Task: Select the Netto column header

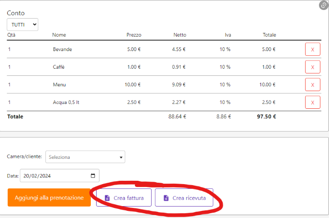Action: click(x=180, y=35)
